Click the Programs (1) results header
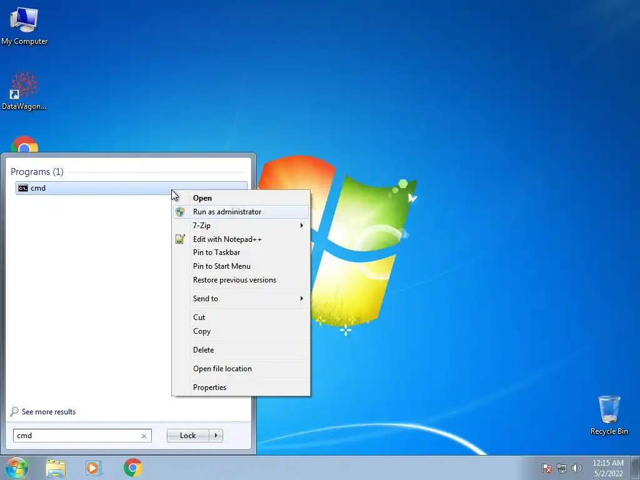The width and height of the screenshot is (640, 480). pos(37,172)
